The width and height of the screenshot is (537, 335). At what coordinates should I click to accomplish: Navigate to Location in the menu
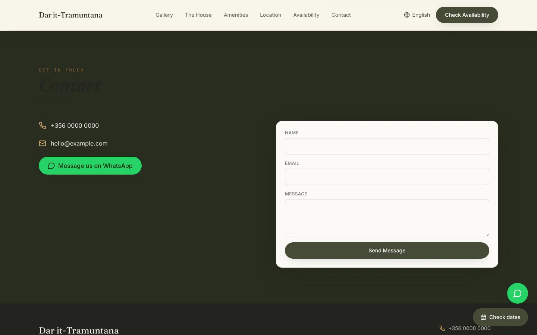click(270, 15)
